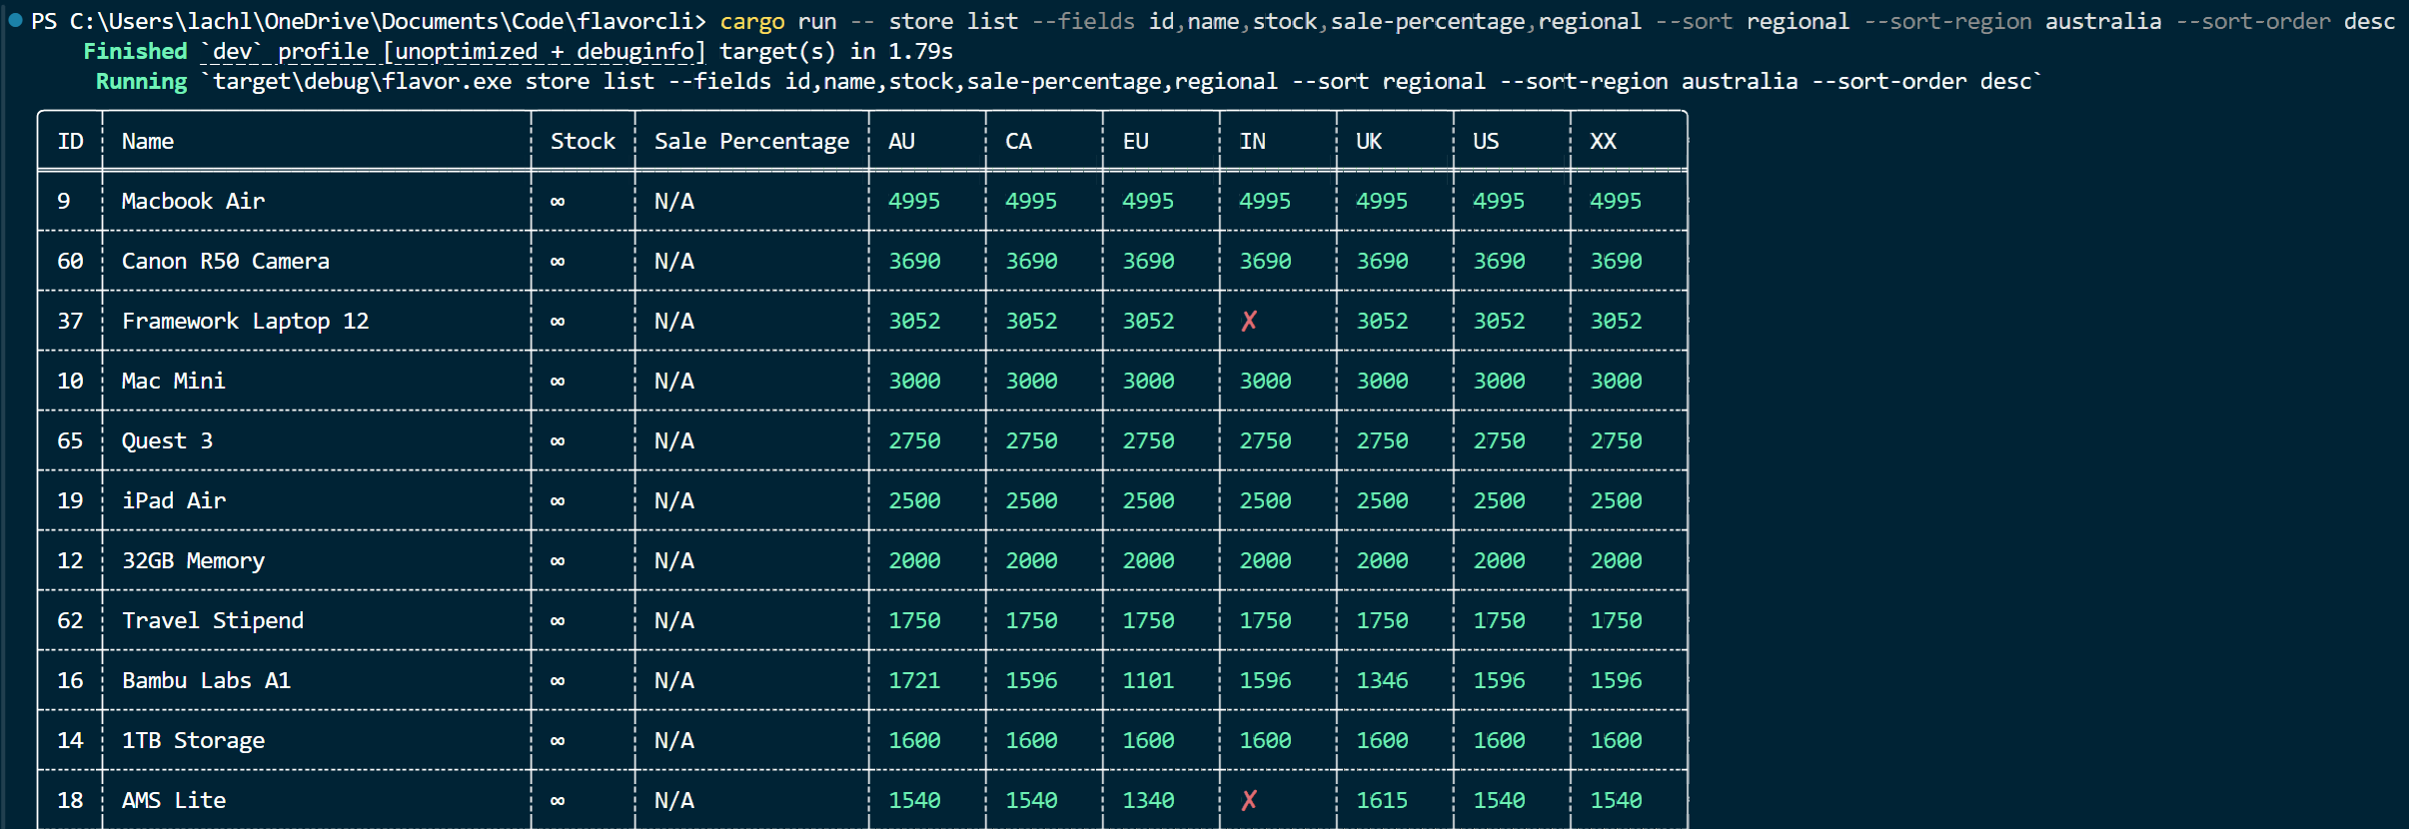
Task: Click the Canon R50 Camera name cell
Action: coord(225,262)
